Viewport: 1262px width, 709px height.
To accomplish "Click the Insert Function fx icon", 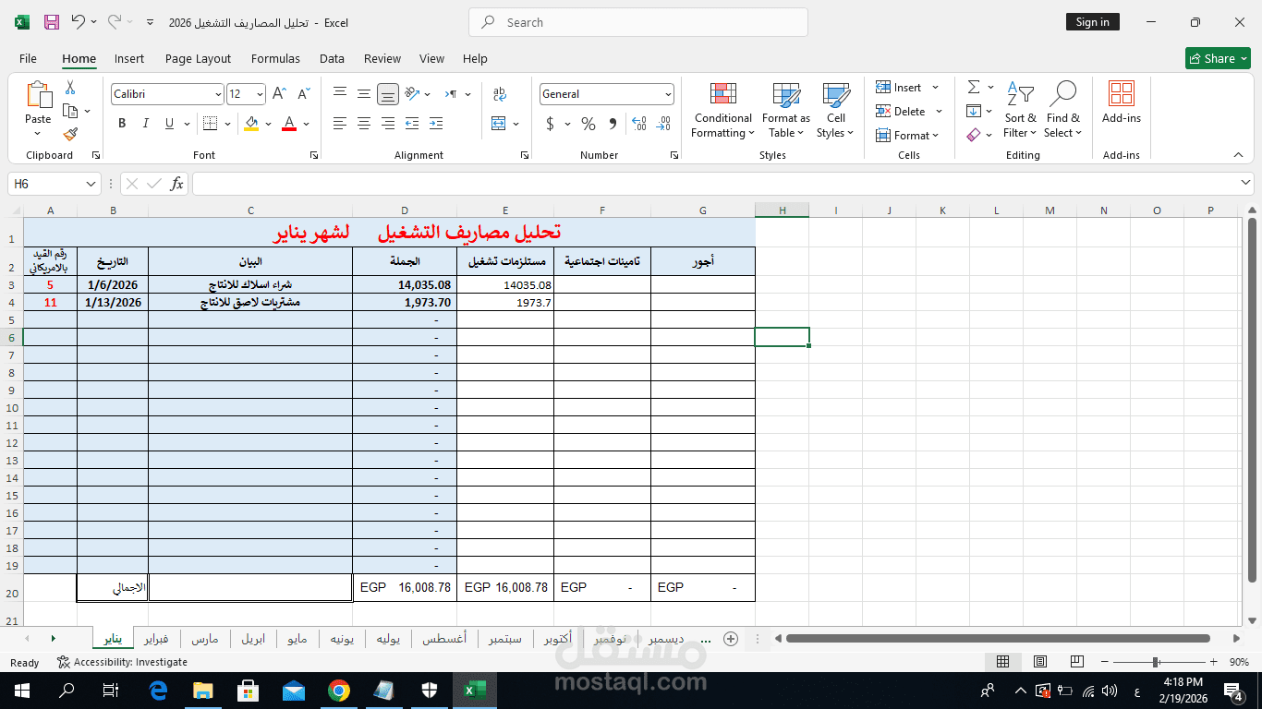I will pyautogui.click(x=176, y=184).
